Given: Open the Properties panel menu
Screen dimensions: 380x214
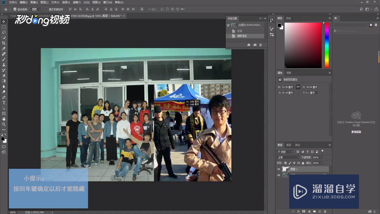Looking at the screenshot, I should tap(330, 73).
